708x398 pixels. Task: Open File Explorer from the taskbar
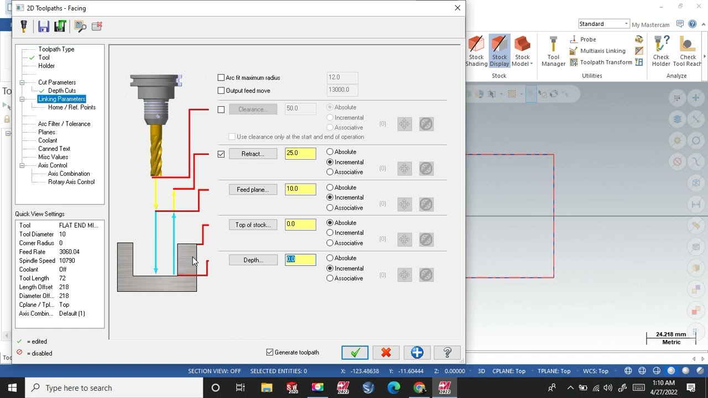coord(266,387)
